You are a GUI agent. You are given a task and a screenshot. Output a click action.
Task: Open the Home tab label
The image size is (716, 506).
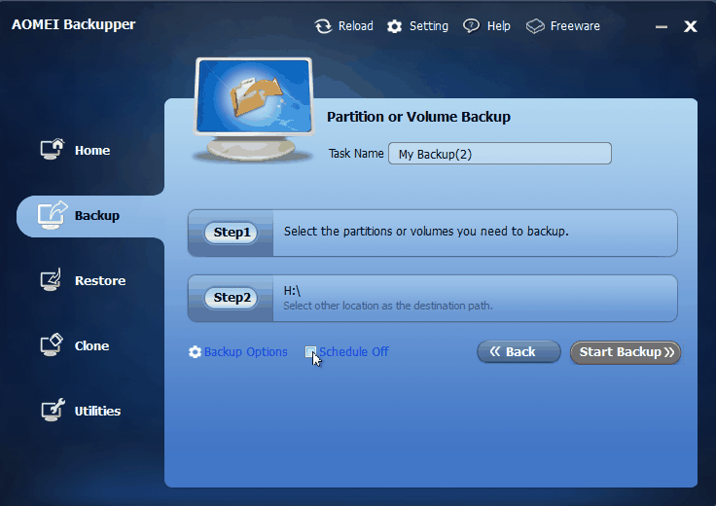click(92, 151)
